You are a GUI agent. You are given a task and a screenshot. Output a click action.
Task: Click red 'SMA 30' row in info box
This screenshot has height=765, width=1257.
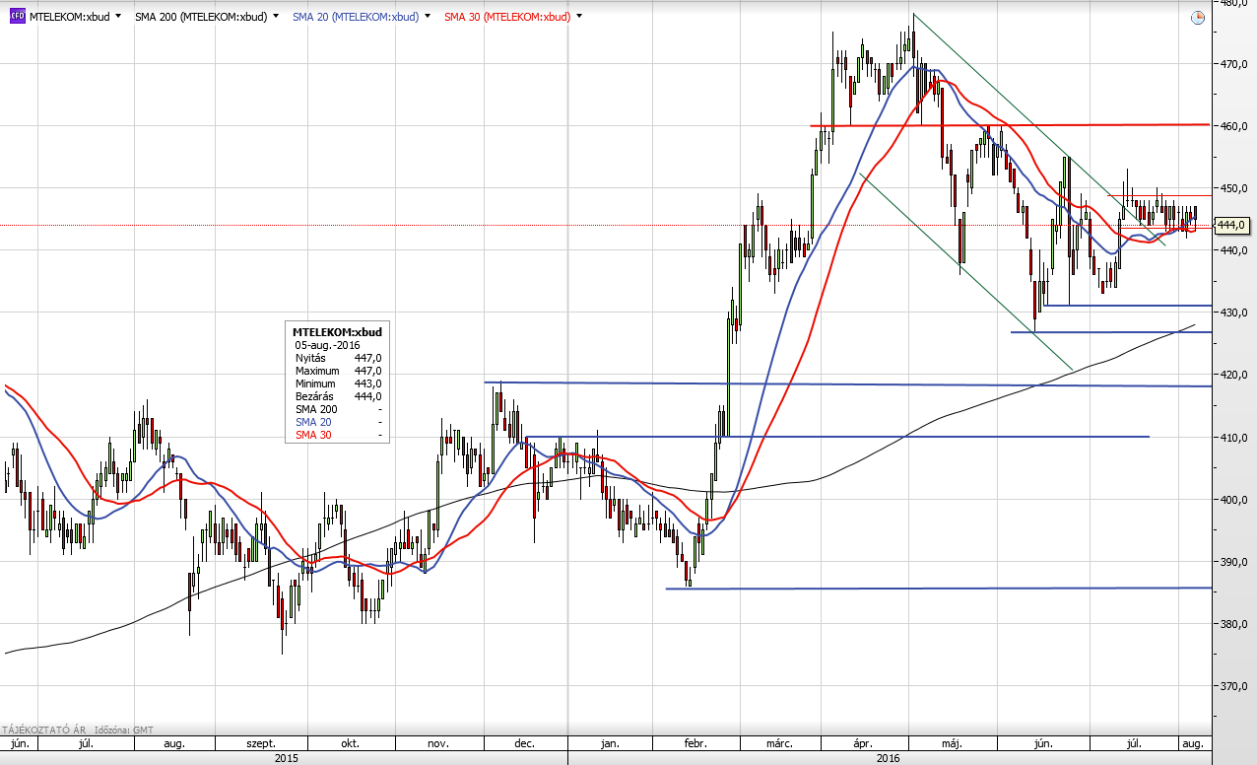tap(338, 435)
